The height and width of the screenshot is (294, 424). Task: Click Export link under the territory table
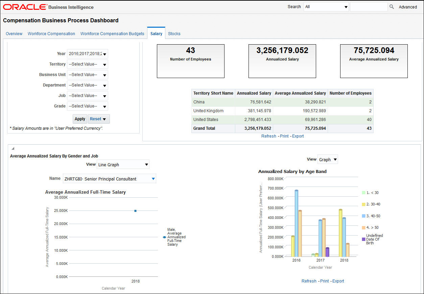pyautogui.click(x=298, y=136)
